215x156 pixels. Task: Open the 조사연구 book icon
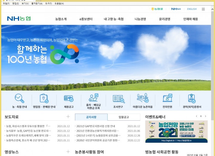click(119, 98)
